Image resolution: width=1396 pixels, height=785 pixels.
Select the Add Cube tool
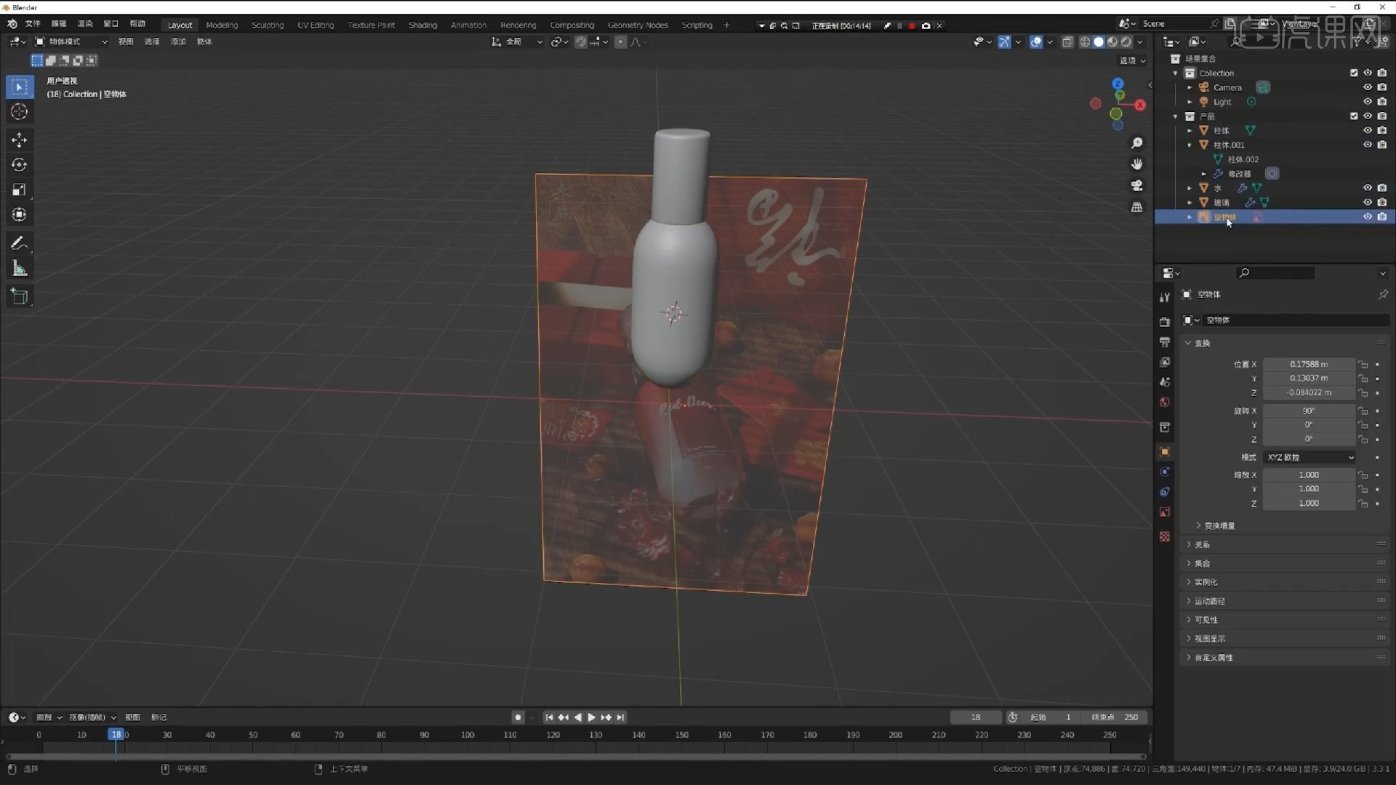pyautogui.click(x=20, y=297)
